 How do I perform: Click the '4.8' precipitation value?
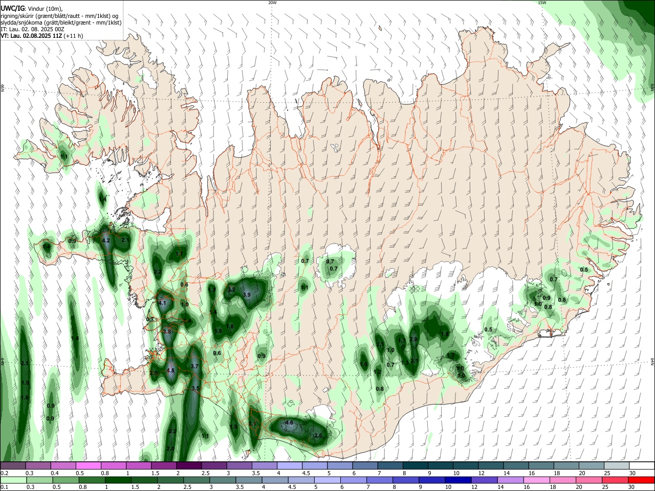pos(171,371)
